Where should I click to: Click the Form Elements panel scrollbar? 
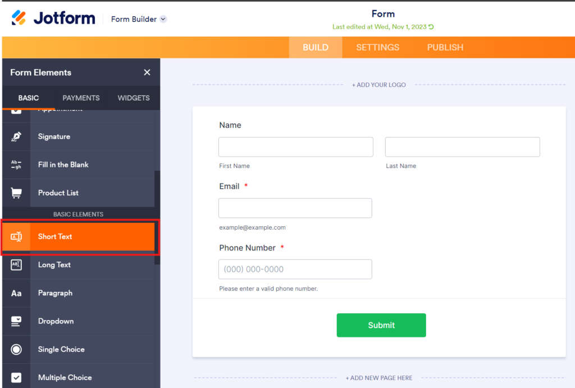click(157, 217)
